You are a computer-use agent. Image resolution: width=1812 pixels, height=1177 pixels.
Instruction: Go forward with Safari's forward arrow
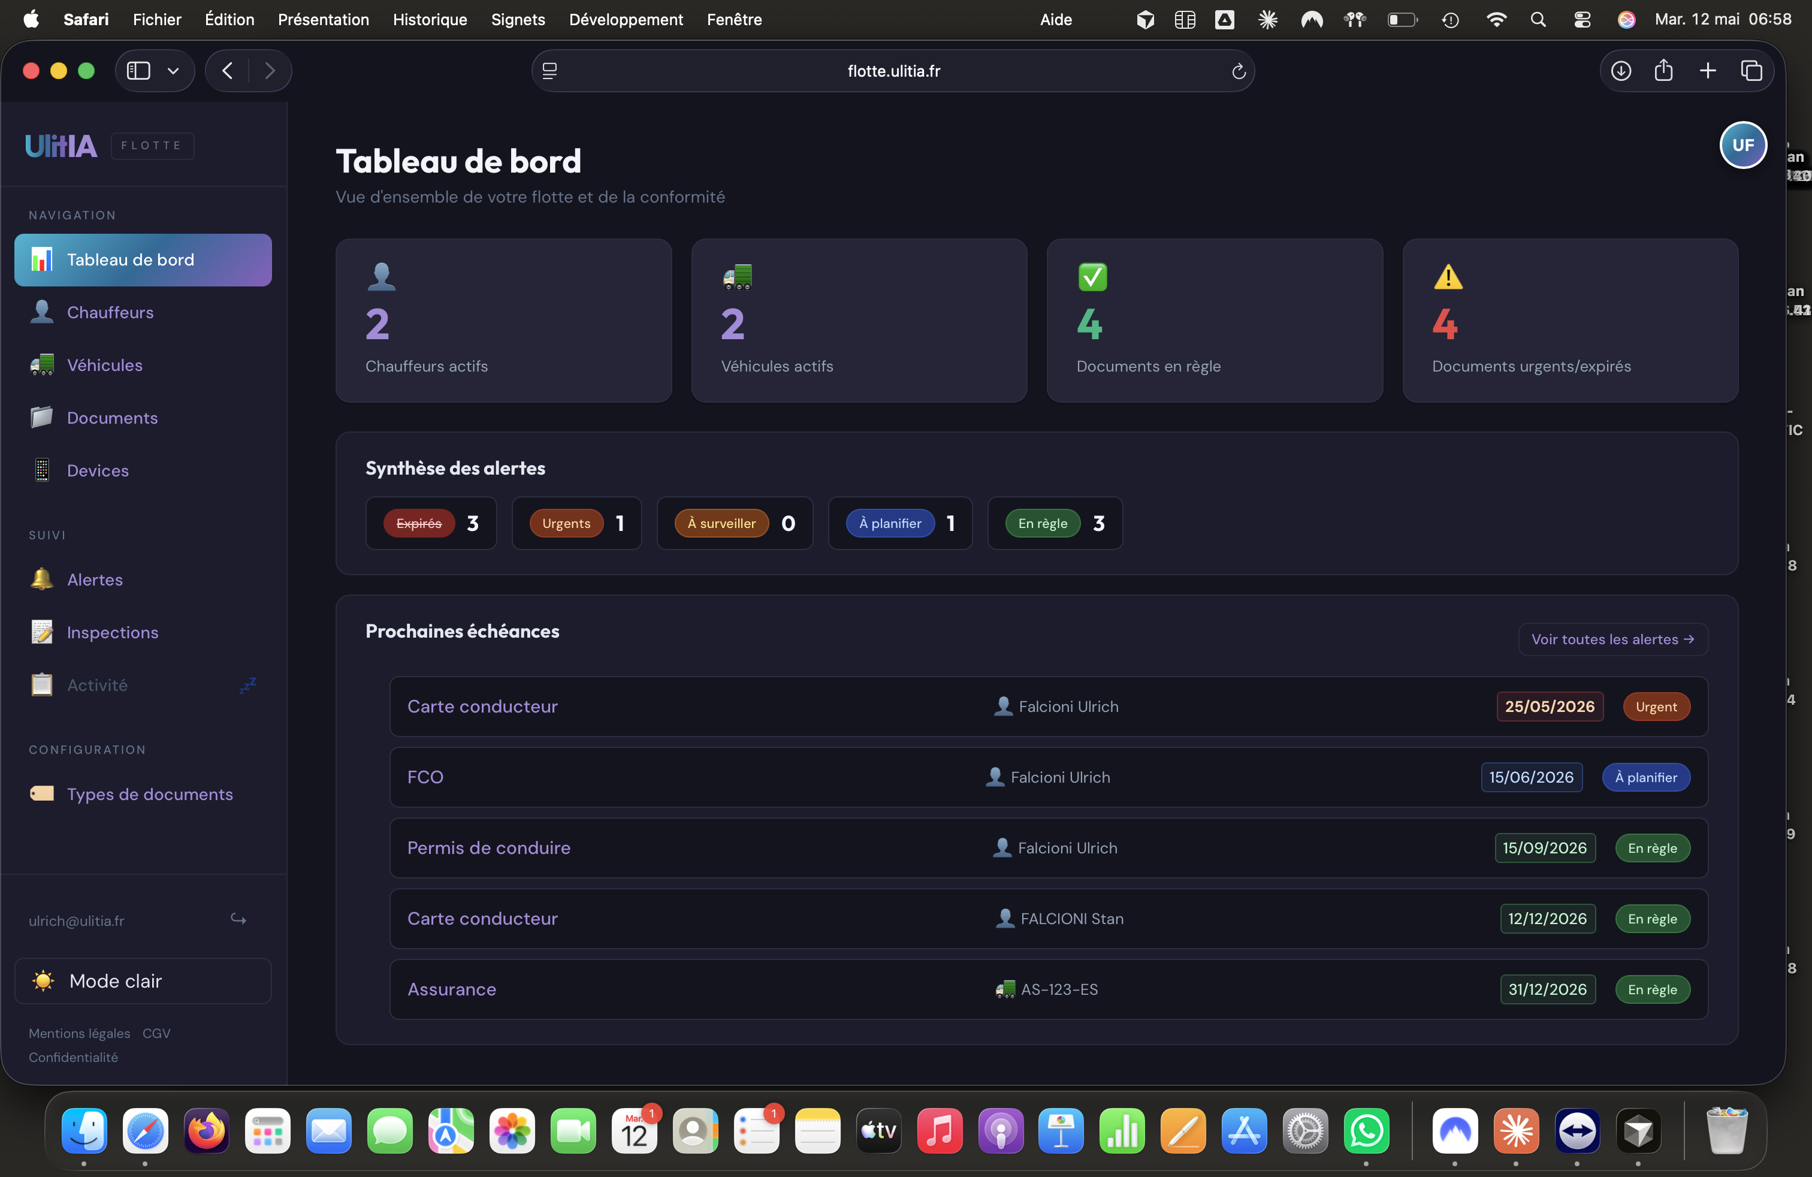(270, 71)
